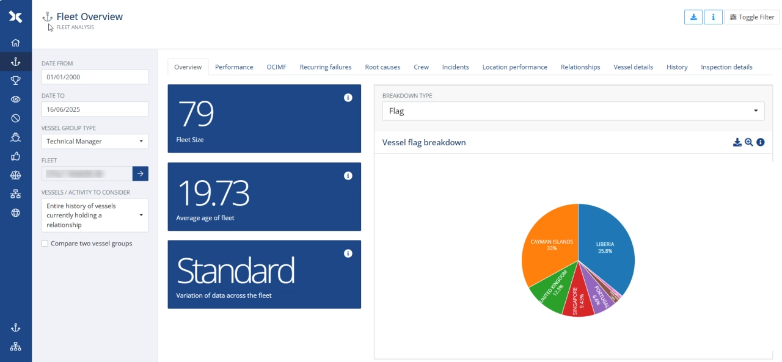
Task: Click the scales of justice sidebar icon
Action: tap(16, 175)
